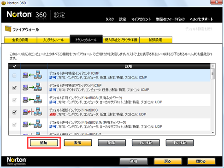Click the デフォルト設定を使う link
The image size is (224, 168).
(x=199, y=29)
